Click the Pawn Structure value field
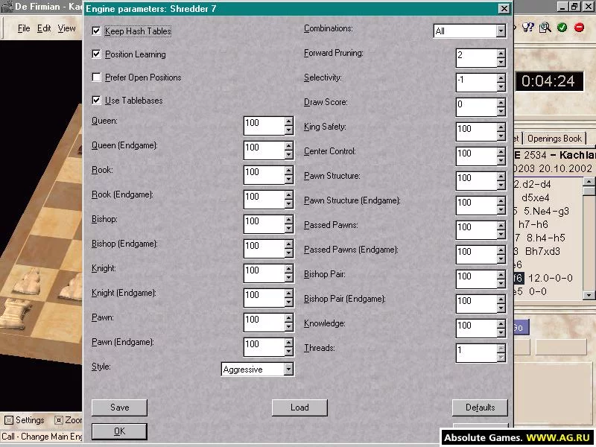This screenshot has width=596, height=447. (476, 181)
